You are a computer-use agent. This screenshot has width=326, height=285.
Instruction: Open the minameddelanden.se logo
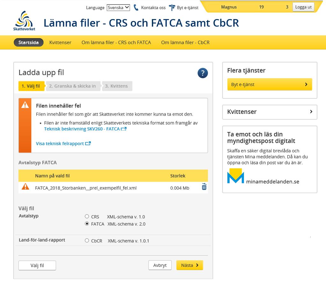click(x=263, y=176)
